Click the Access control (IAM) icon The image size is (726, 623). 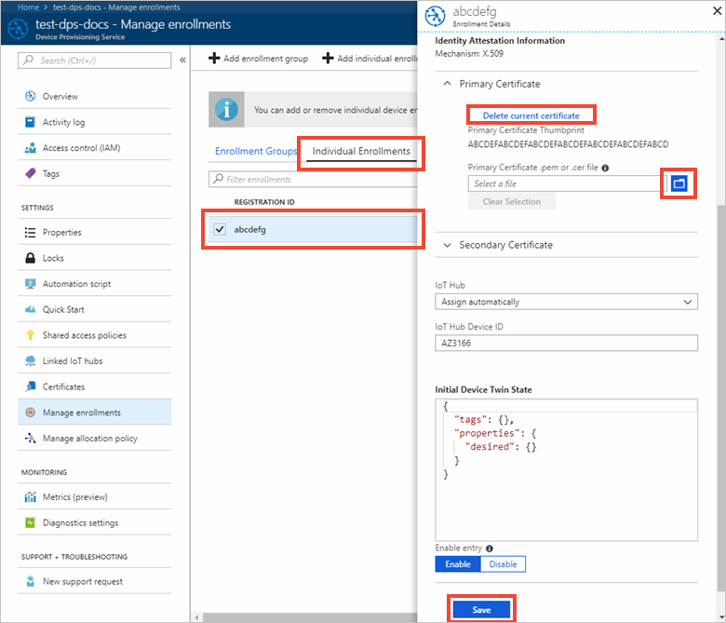30,148
